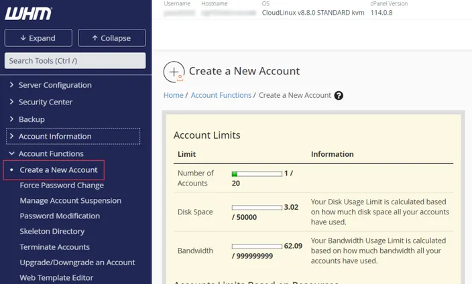The image size is (472, 284).
Task: Open Terminate Accounts
Action: (x=55, y=247)
